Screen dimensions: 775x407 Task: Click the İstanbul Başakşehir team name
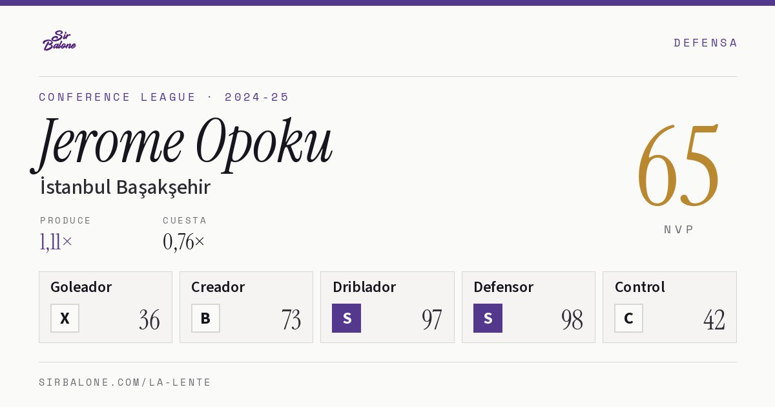[125, 187]
